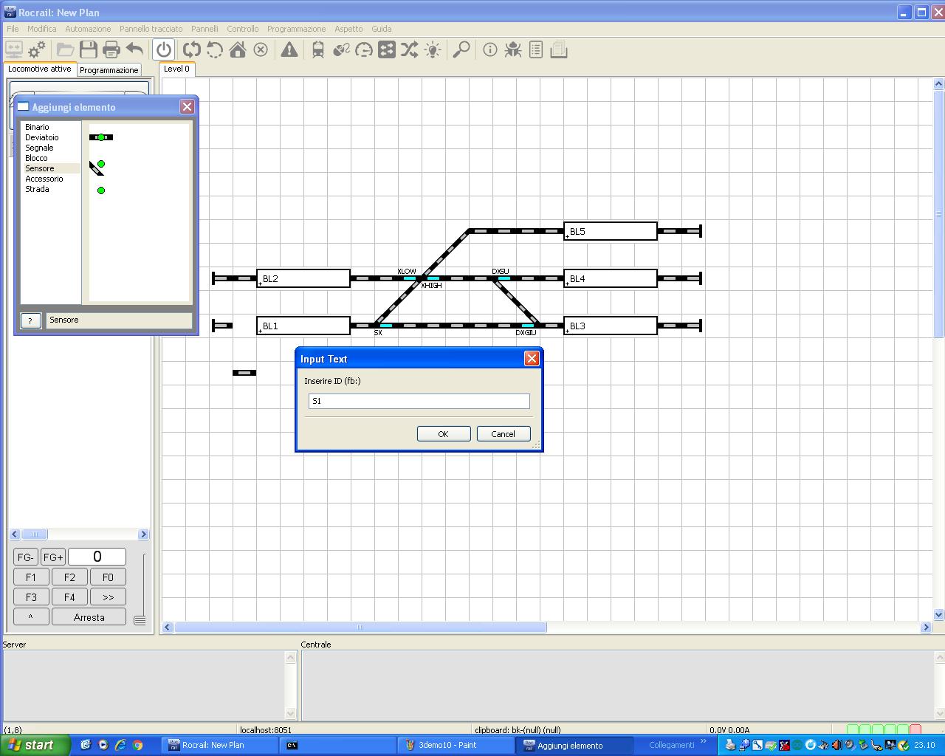Click the >> direction button
The image size is (945, 756).
[x=108, y=597]
